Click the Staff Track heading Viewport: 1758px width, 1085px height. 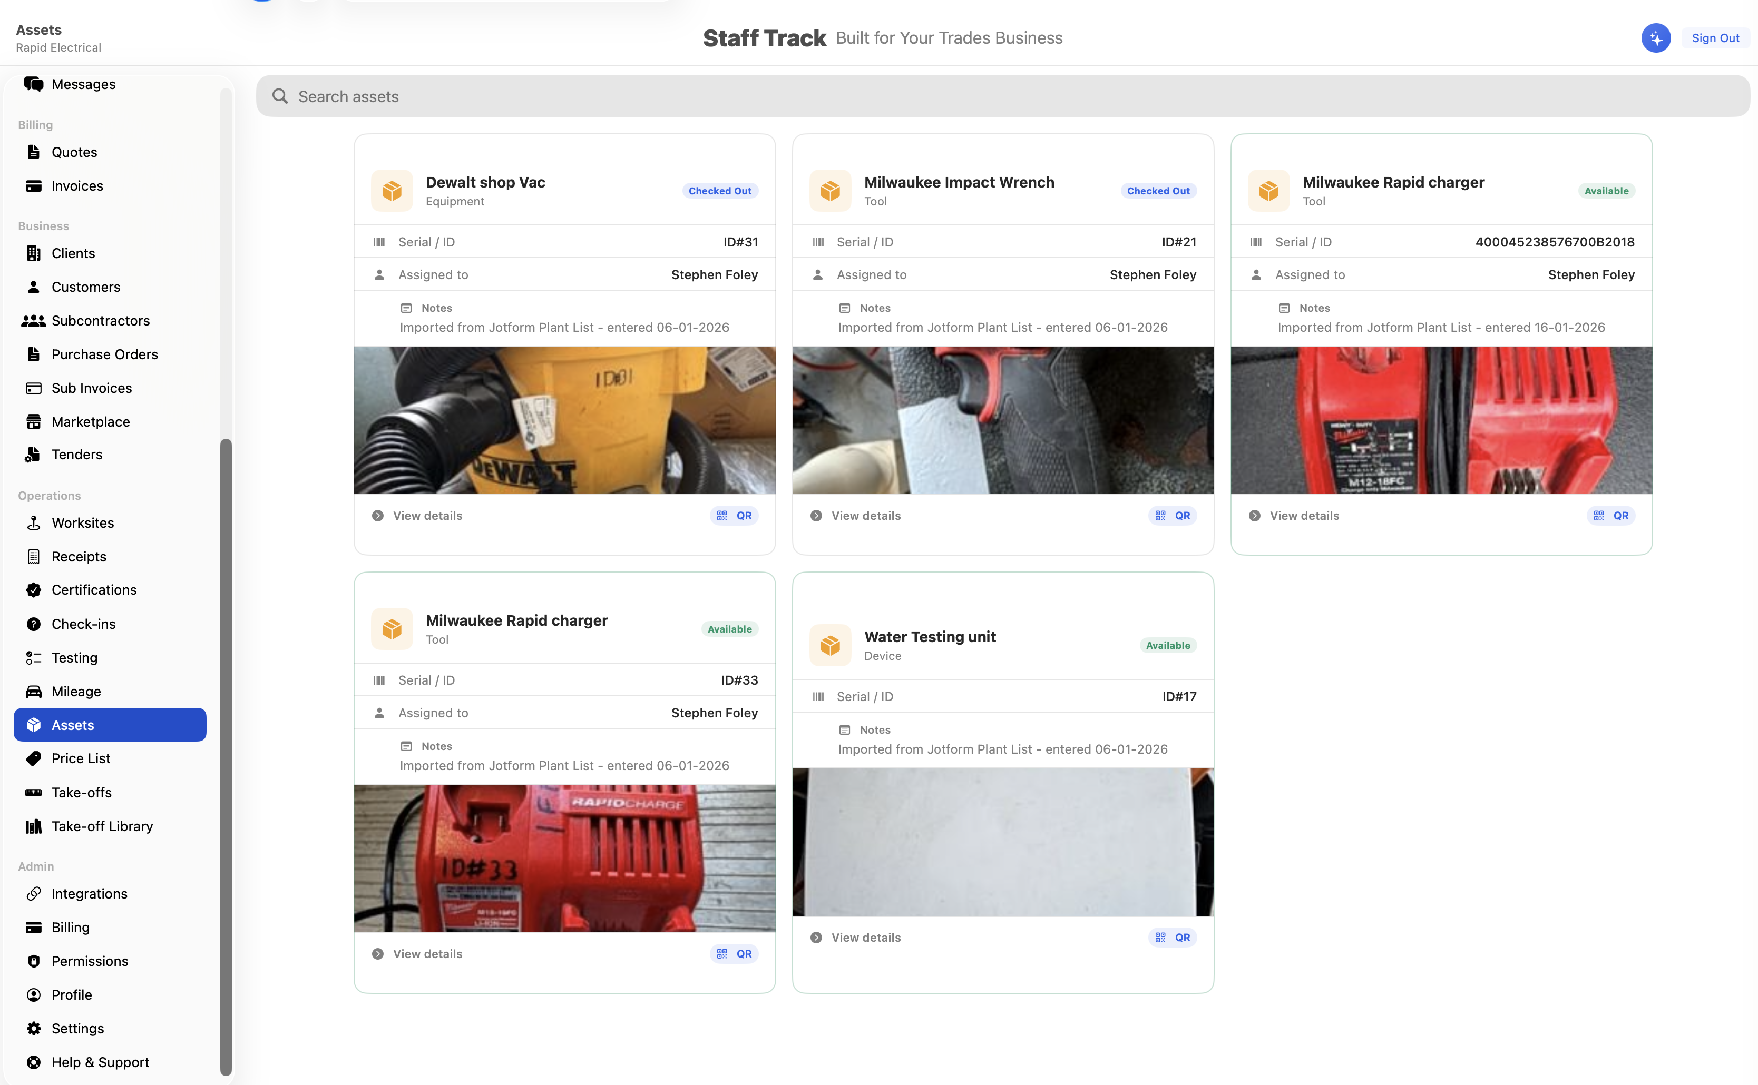coord(765,38)
